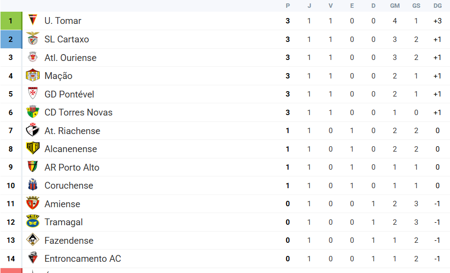Click the AR Porto Alto crest

click(33, 167)
